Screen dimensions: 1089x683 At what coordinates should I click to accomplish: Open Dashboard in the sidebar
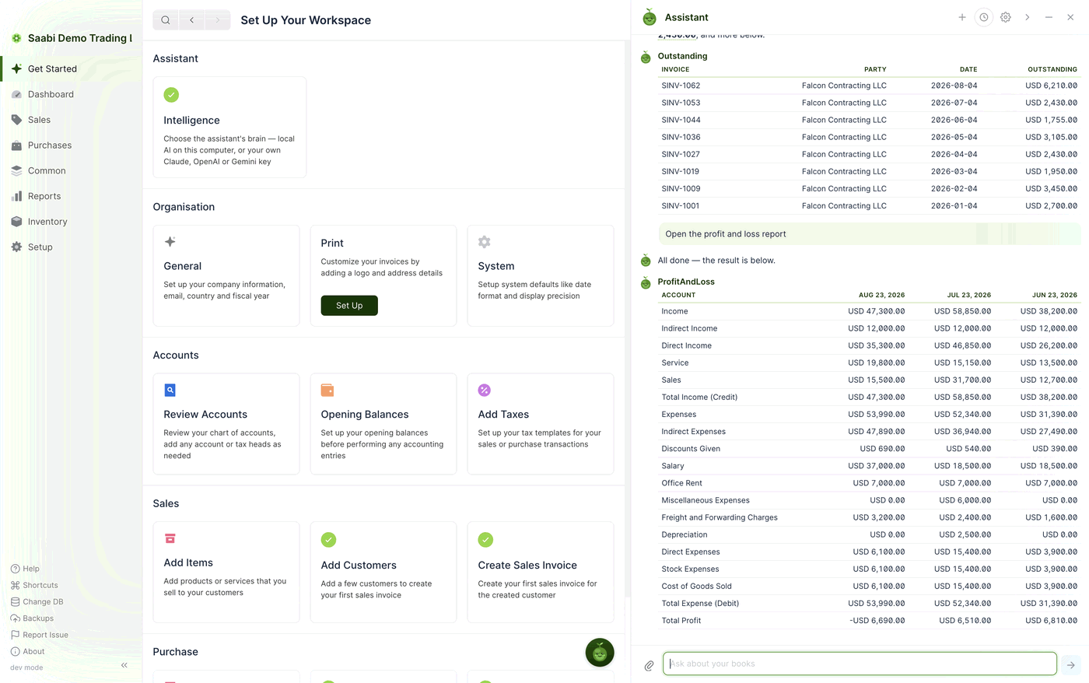tap(71, 94)
